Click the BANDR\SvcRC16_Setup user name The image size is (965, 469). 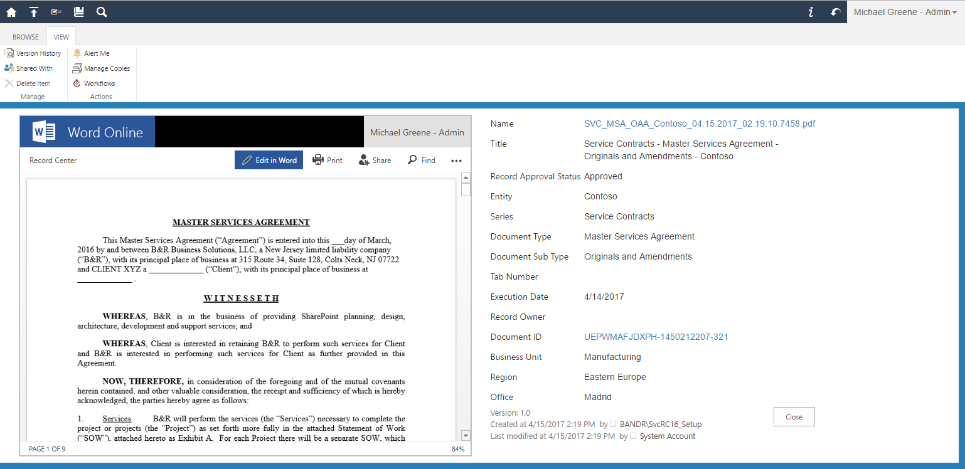[661, 424]
